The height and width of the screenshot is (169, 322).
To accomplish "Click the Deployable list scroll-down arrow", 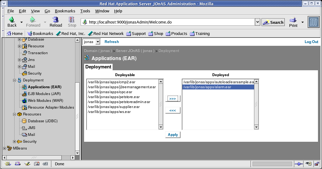I will click(x=161, y=127).
